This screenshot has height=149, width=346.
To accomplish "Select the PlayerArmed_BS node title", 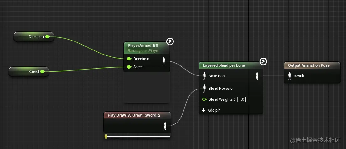I will tap(143, 46).
